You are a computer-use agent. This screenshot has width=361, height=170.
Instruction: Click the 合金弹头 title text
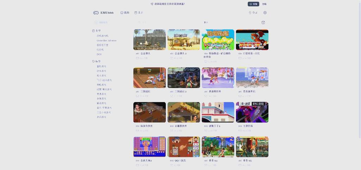coord(145,54)
